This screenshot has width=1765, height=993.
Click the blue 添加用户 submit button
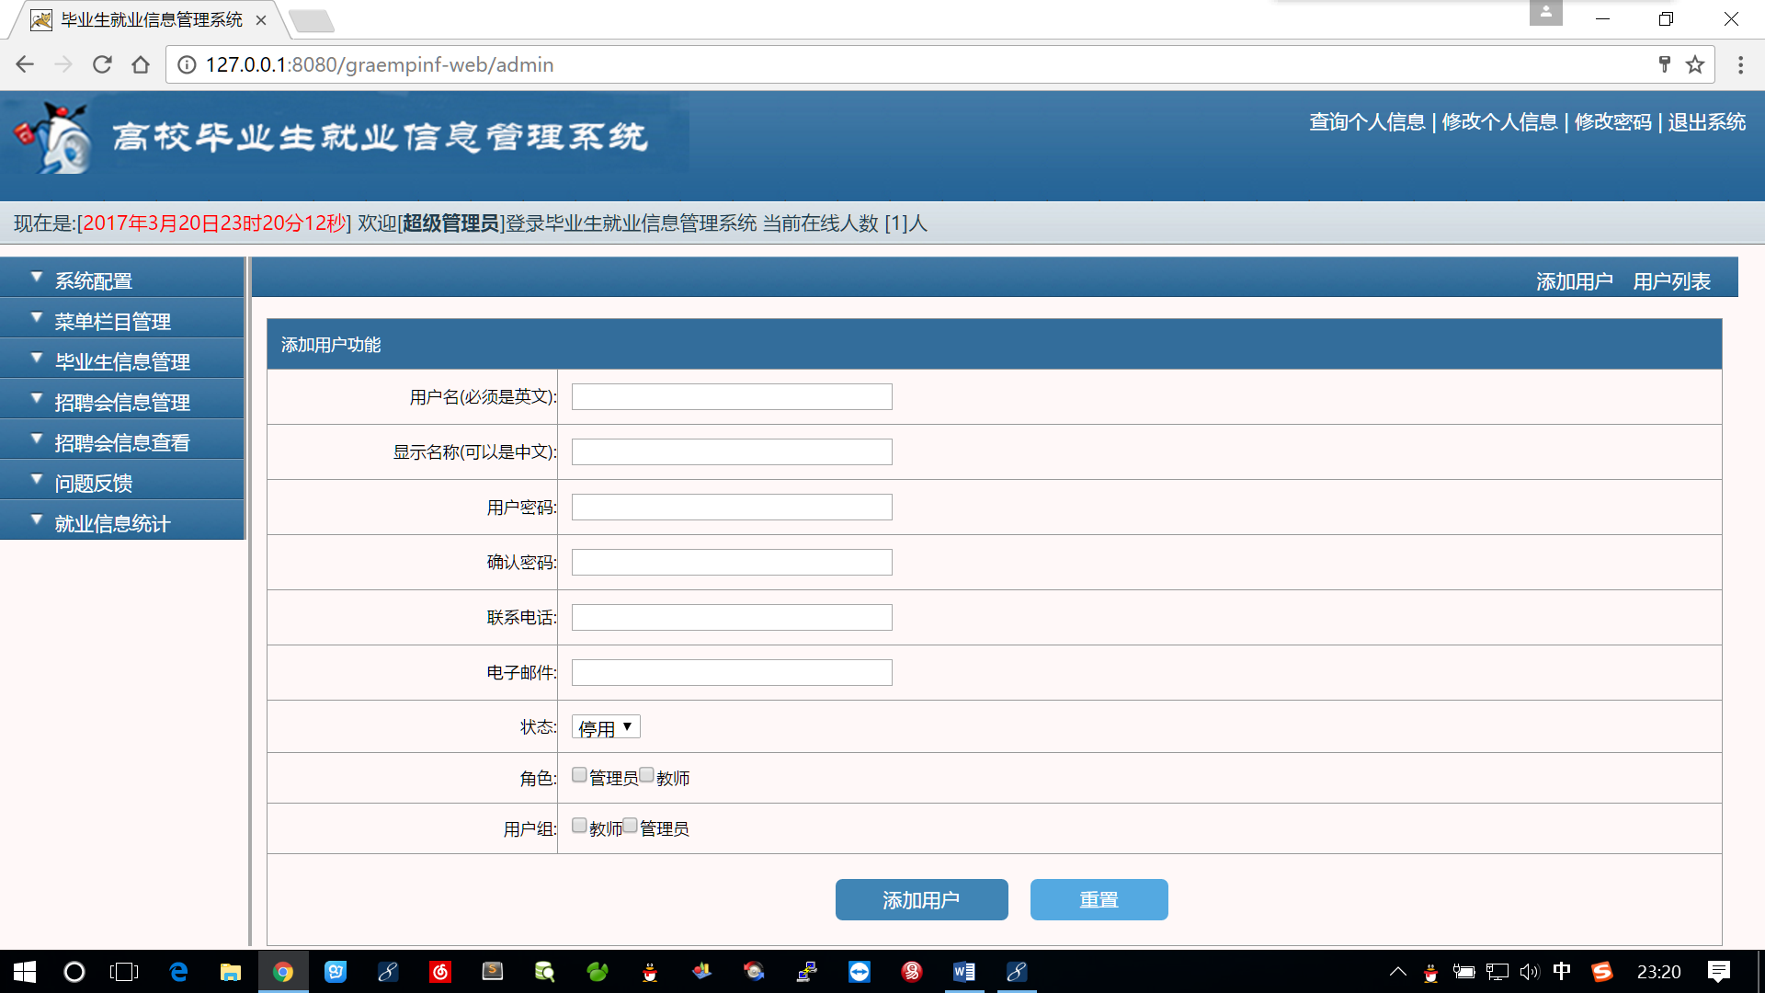[921, 899]
